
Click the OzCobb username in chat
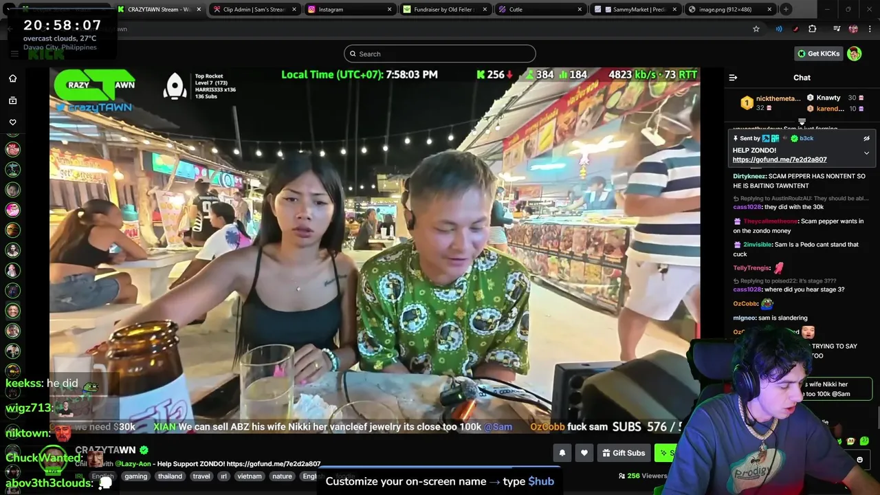click(746, 304)
